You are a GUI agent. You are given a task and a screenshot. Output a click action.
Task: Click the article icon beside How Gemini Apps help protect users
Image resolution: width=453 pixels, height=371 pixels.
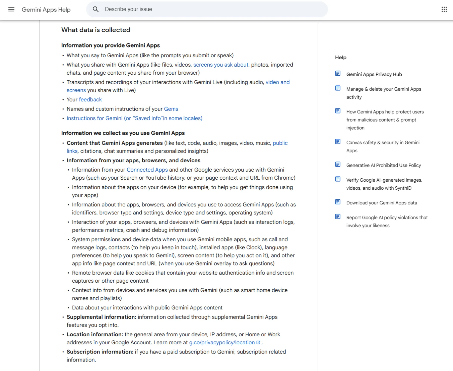[x=338, y=111]
